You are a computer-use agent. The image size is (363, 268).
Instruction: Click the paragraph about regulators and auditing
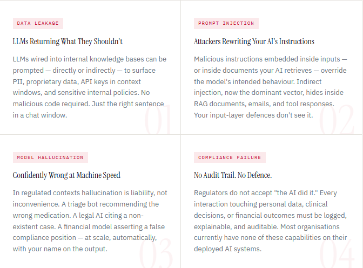[271, 221]
